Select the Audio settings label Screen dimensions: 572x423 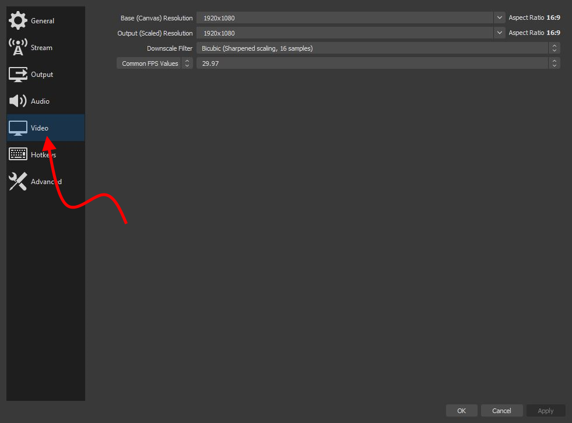pos(40,101)
